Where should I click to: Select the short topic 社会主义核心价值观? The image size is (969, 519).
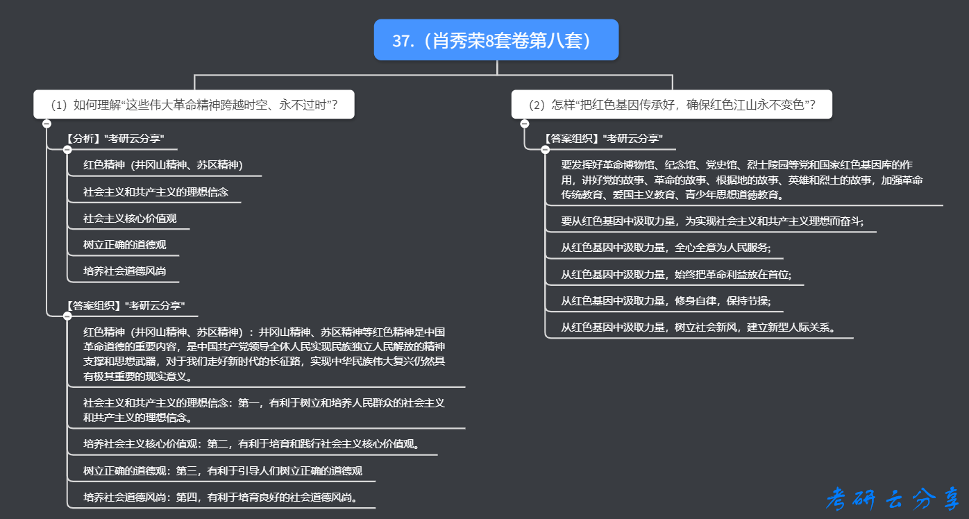[x=130, y=219]
